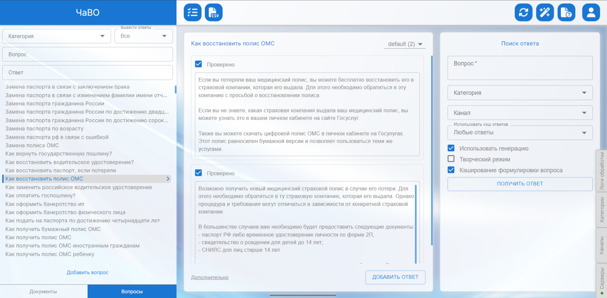
Task: Click chevron arrow on selected question row
Action: [168, 179]
